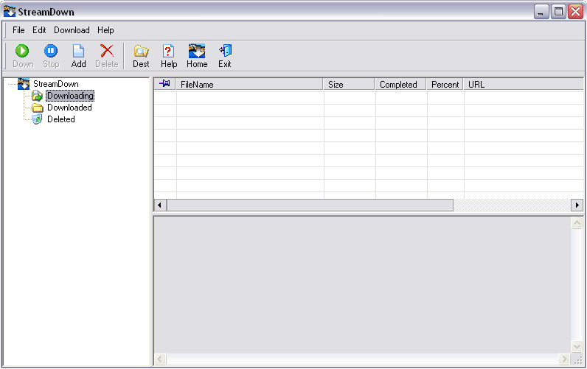Image resolution: width=587 pixels, height=369 pixels.
Task: Sort by FileName column header
Action: pyautogui.click(x=249, y=84)
